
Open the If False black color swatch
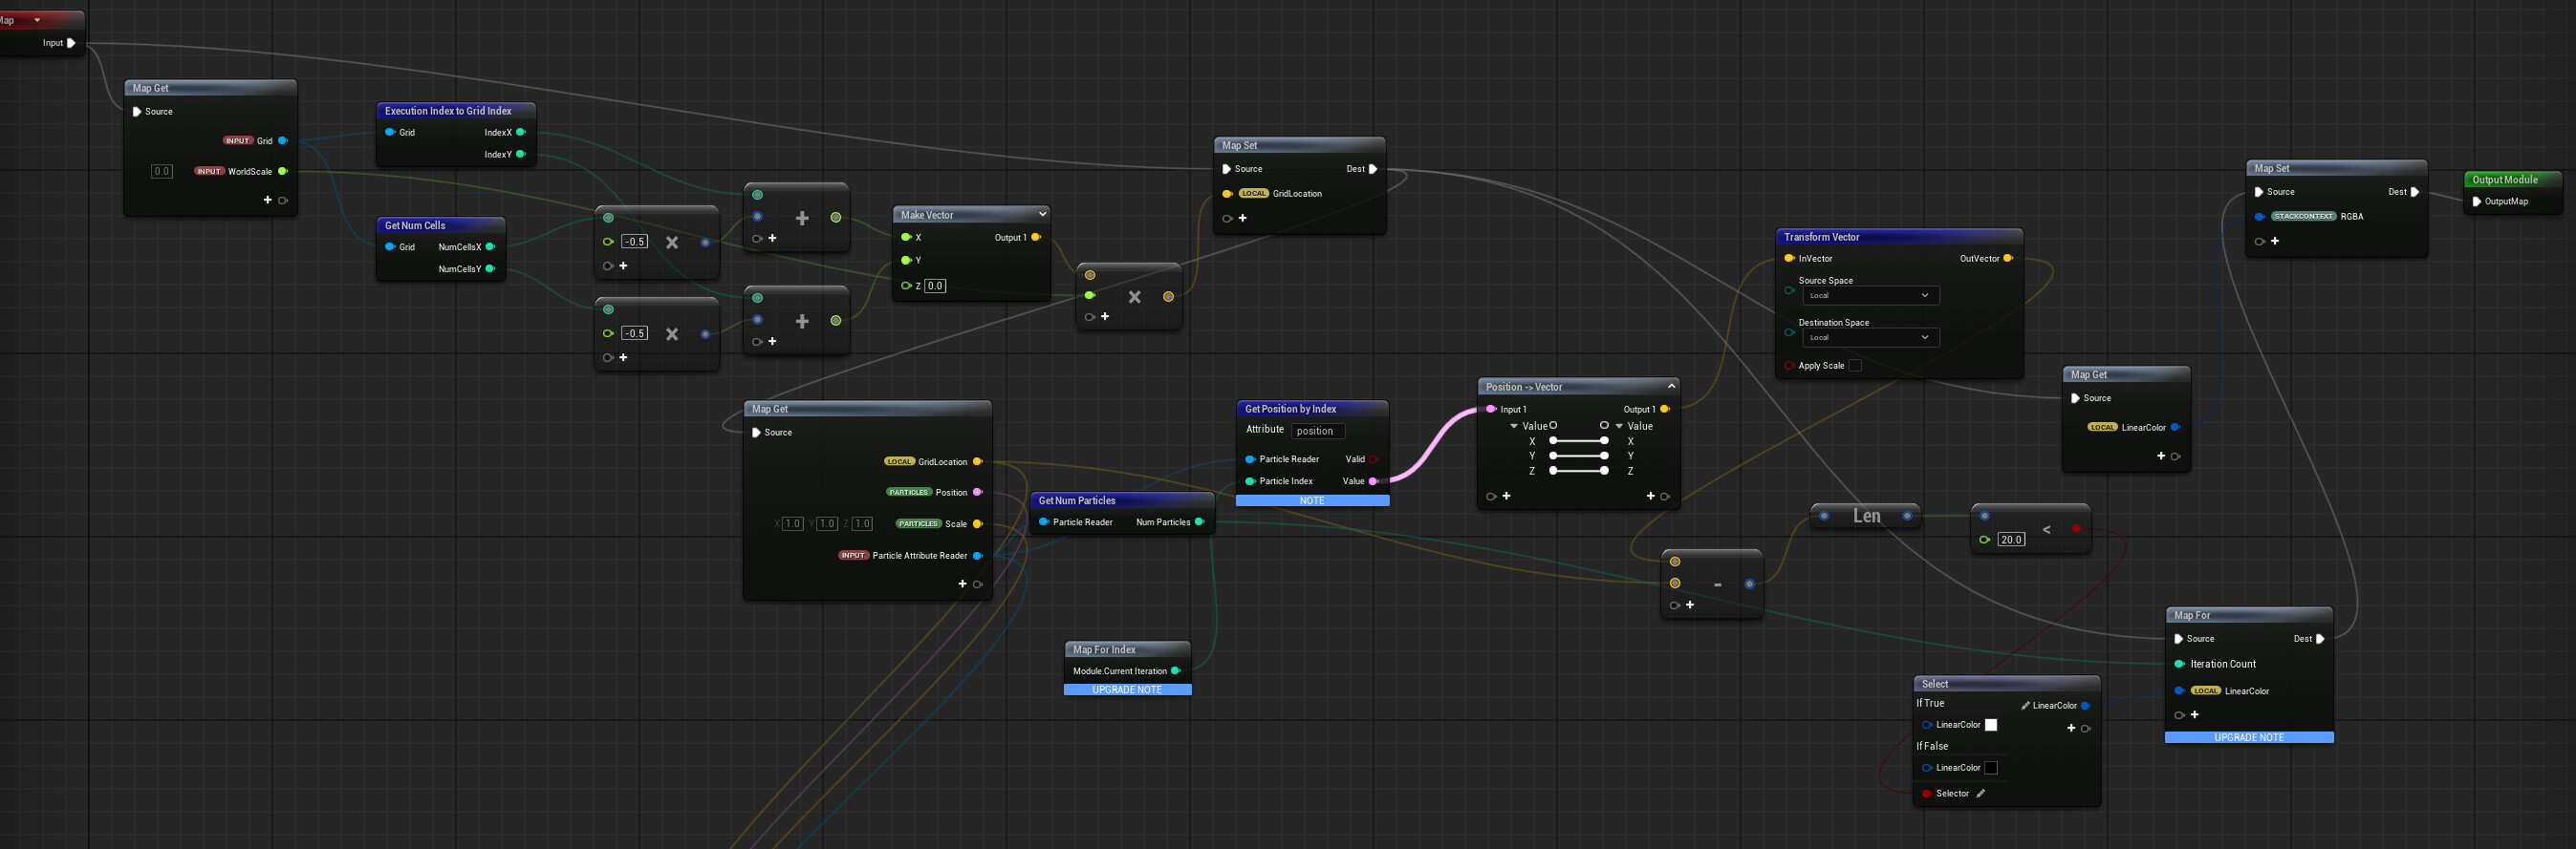point(1991,768)
